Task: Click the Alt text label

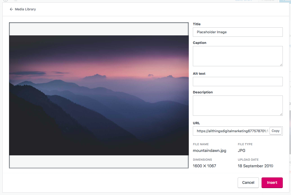Action: [199, 73]
